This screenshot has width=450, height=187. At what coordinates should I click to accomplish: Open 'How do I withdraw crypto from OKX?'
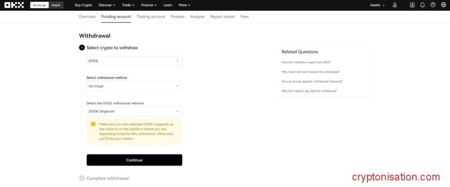306,62
